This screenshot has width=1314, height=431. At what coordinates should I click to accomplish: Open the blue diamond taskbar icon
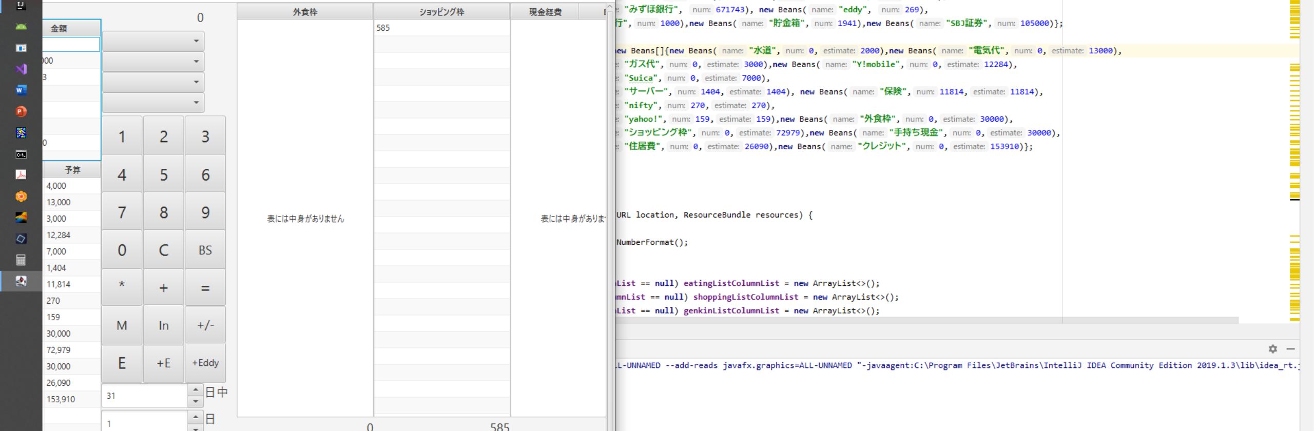click(21, 239)
